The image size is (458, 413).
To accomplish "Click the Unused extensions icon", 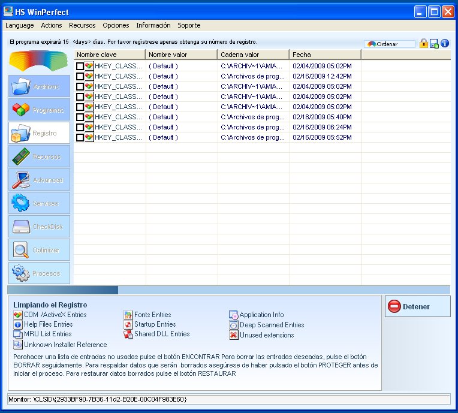I will [233, 335].
